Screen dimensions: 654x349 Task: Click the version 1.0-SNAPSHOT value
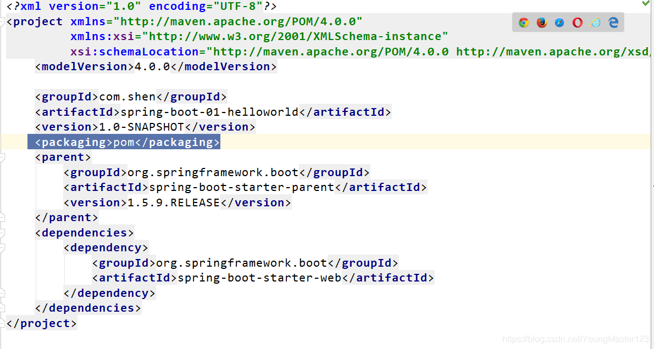pos(141,127)
